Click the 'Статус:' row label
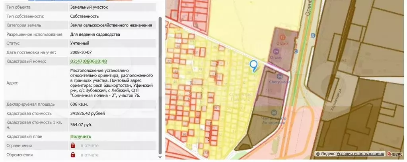This screenshot has width=407, height=162. point(14,44)
